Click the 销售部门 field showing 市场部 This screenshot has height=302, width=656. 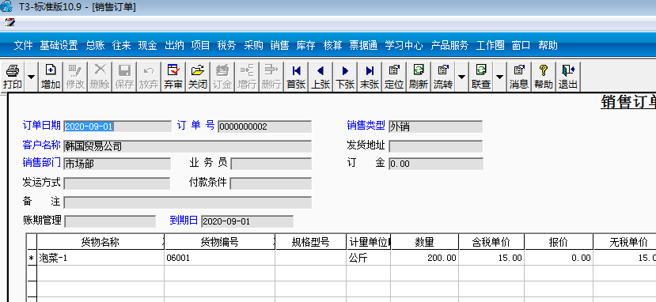[117, 164]
